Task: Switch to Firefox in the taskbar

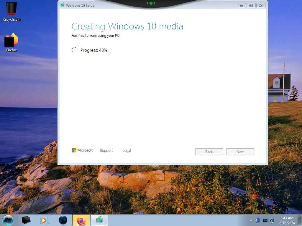Action: coord(81,220)
